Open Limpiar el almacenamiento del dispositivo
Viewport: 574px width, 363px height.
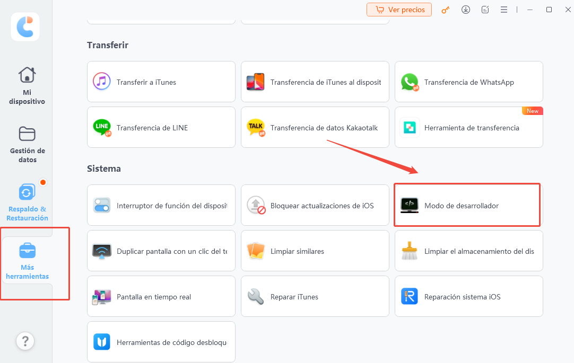468,251
